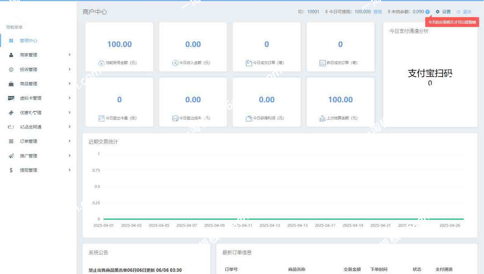
Task: Click the 2025-04-26 date on the chart axis
Action: pos(450,226)
